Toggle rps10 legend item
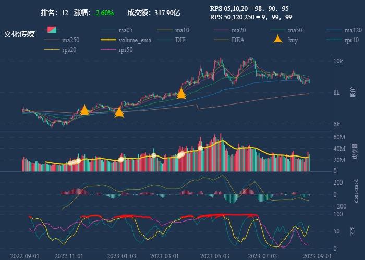This screenshot has width=365, height=260. (x=343, y=40)
